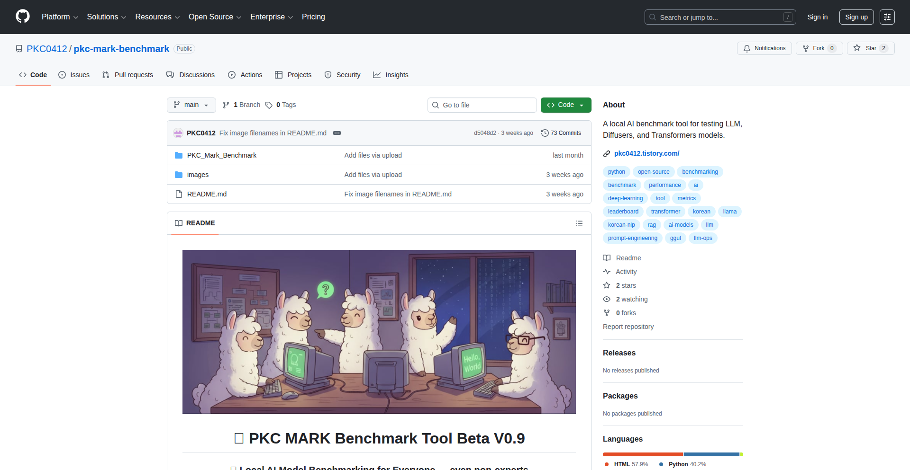
Task: Click the link icon beside pkc0412.tistory.com
Action: (x=607, y=154)
